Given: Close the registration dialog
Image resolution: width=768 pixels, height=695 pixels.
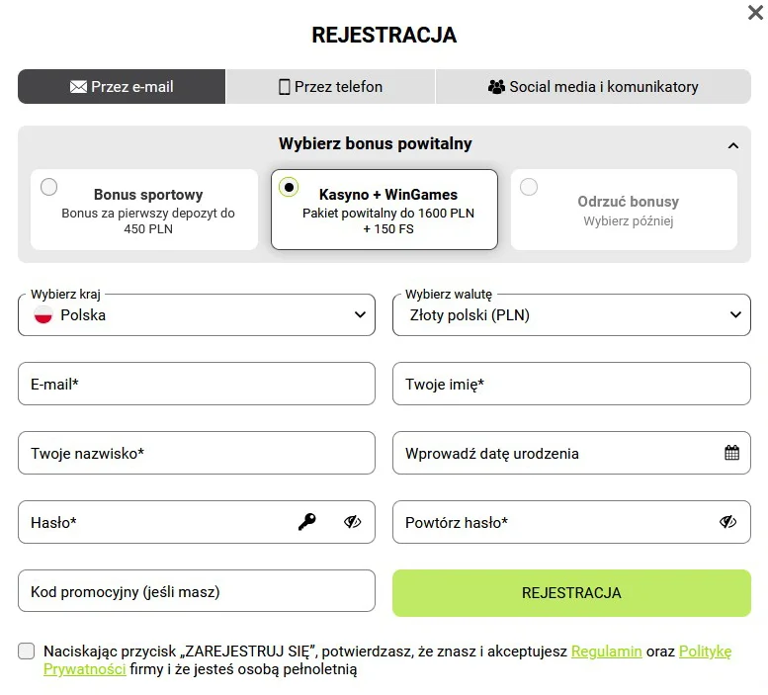Looking at the screenshot, I should [x=755, y=13].
